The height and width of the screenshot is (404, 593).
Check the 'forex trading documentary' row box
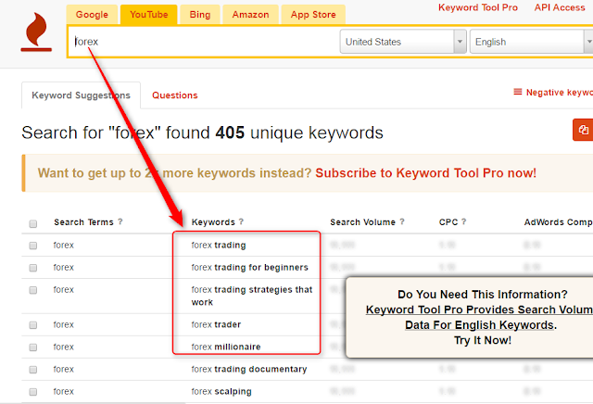33,370
